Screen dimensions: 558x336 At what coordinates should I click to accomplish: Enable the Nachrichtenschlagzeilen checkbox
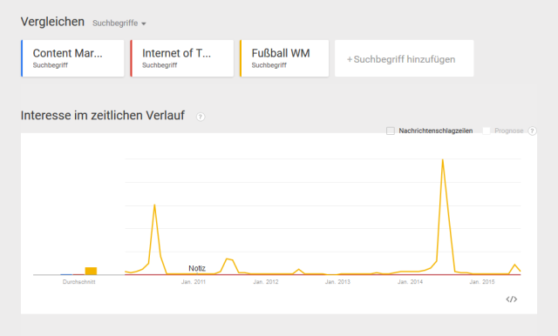391,131
